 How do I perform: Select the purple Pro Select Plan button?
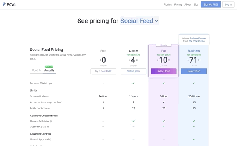pos(164,71)
